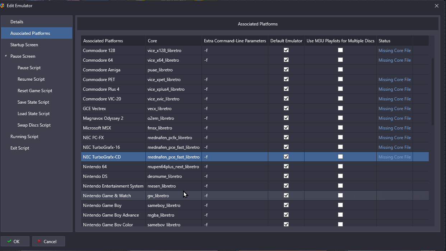Select the mgba_libretro core cell
Viewport: 446px width, 251px height.
(173, 215)
